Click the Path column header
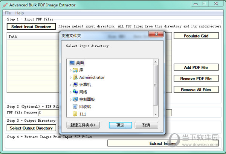This screenshot has width=226, height=154. click(x=33, y=36)
